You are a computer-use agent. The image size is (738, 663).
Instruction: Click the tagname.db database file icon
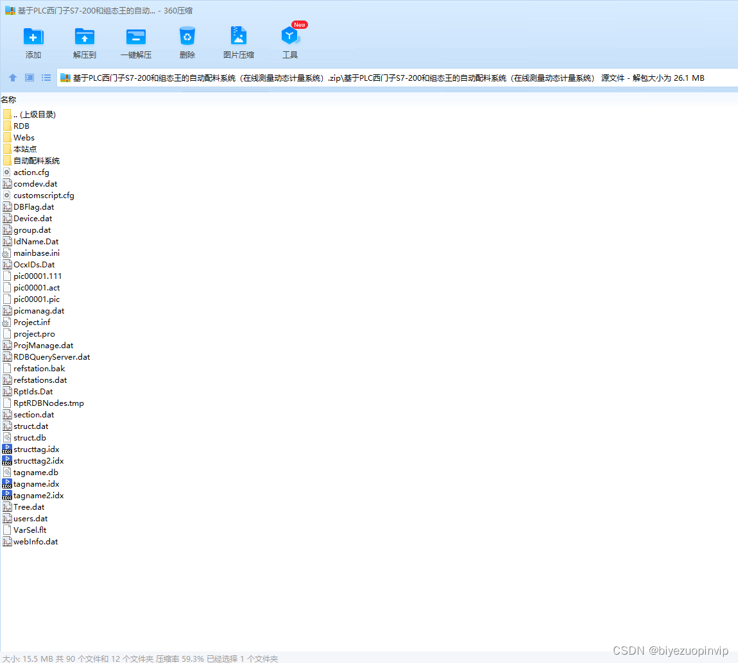[6, 472]
